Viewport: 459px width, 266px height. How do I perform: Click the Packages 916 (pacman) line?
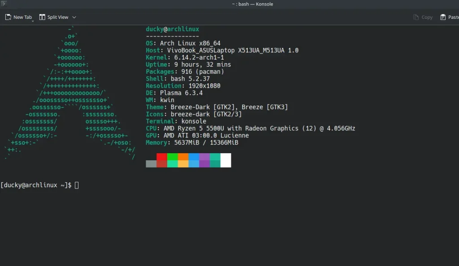(x=185, y=72)
